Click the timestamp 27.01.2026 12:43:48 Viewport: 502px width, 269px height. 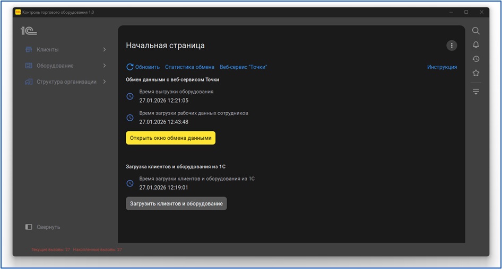point(163,122)
